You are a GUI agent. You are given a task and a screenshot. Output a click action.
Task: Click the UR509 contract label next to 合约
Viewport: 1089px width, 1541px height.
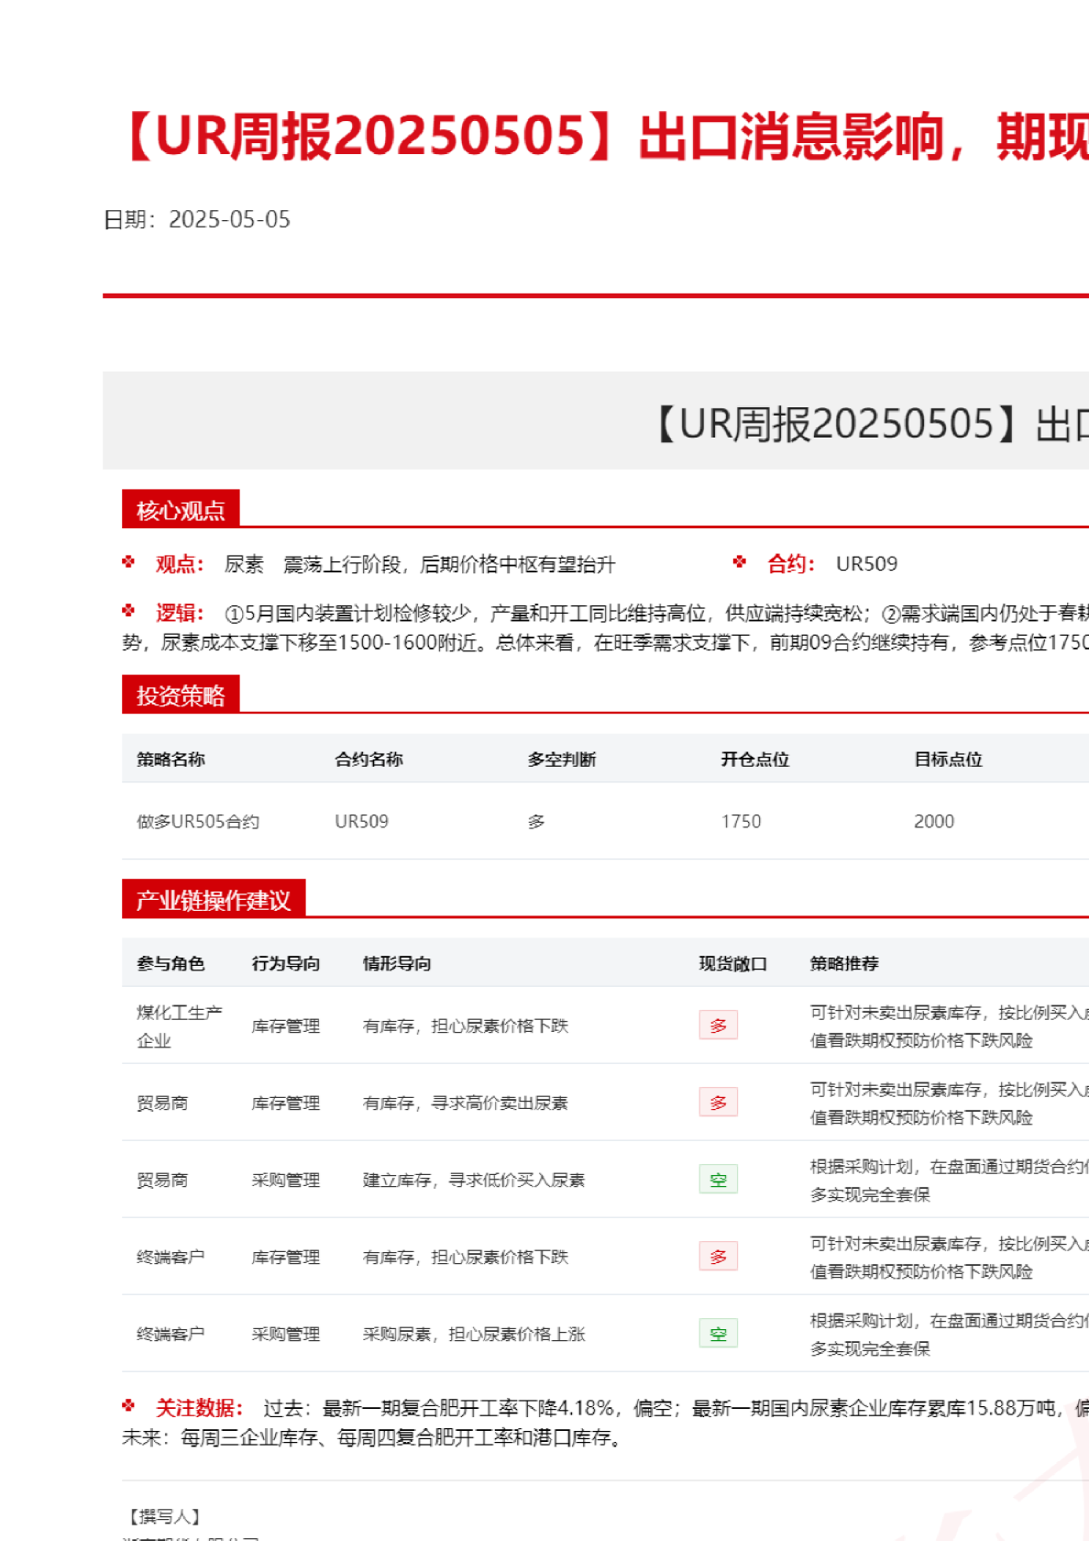point(866,564)
